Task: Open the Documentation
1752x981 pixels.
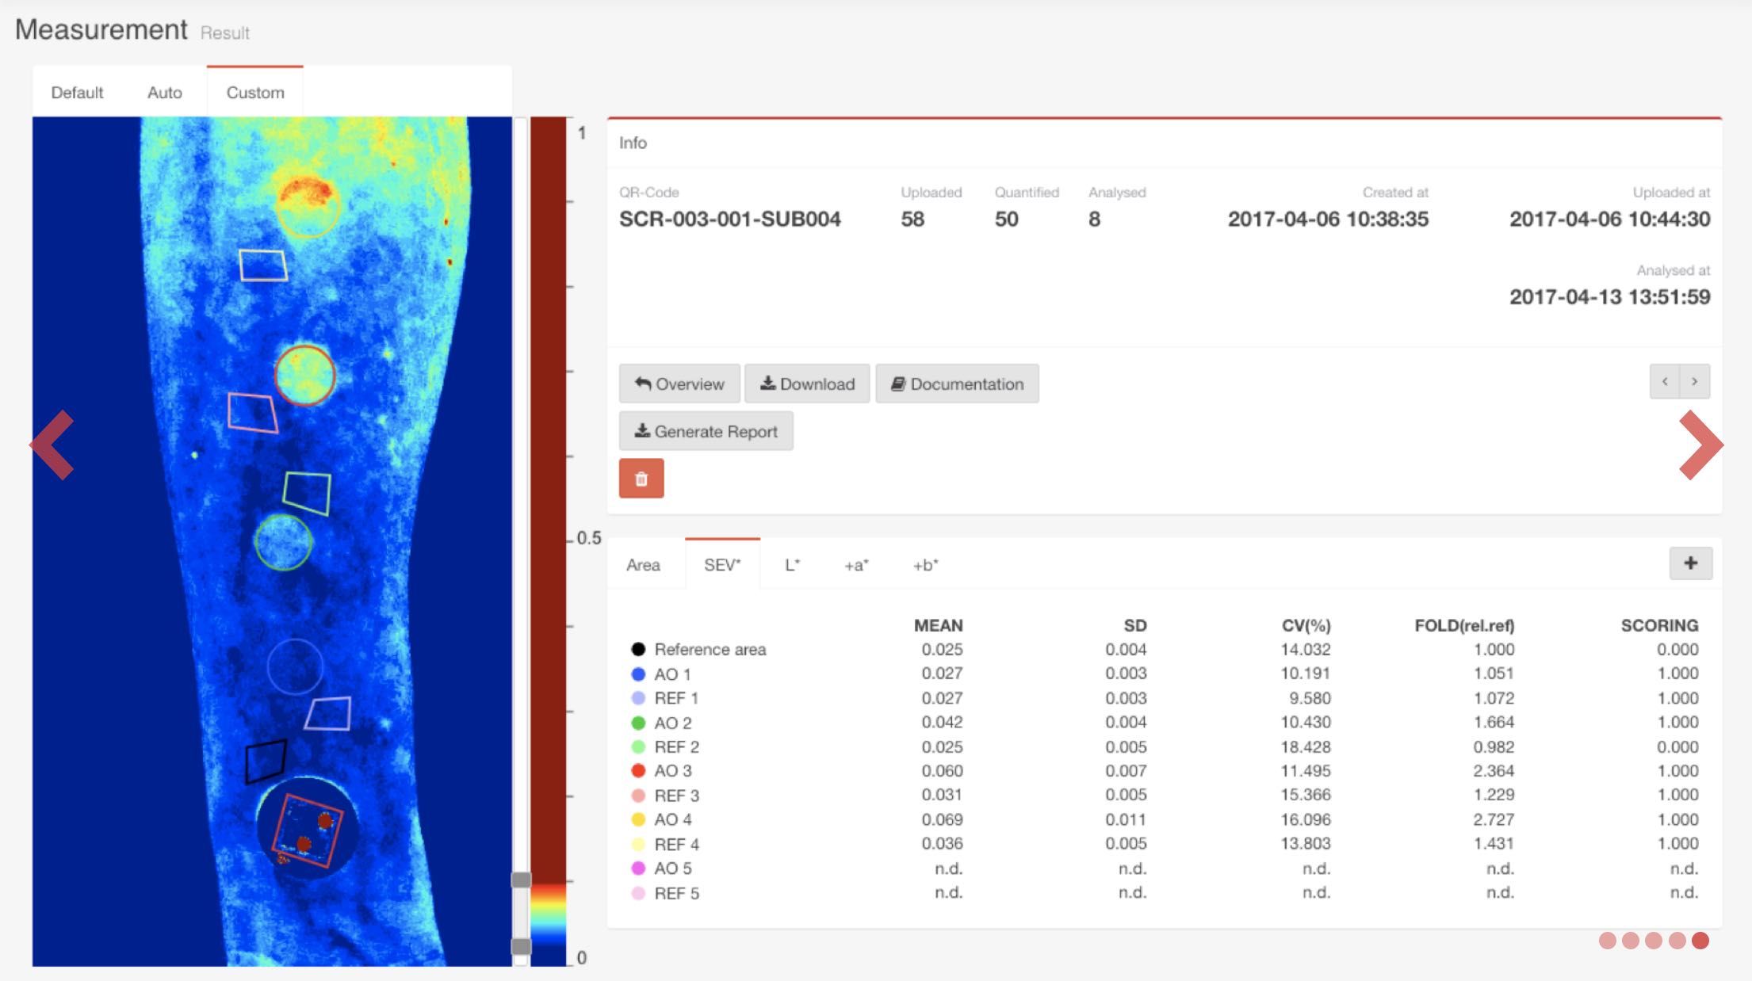Action: coord(957,384)
